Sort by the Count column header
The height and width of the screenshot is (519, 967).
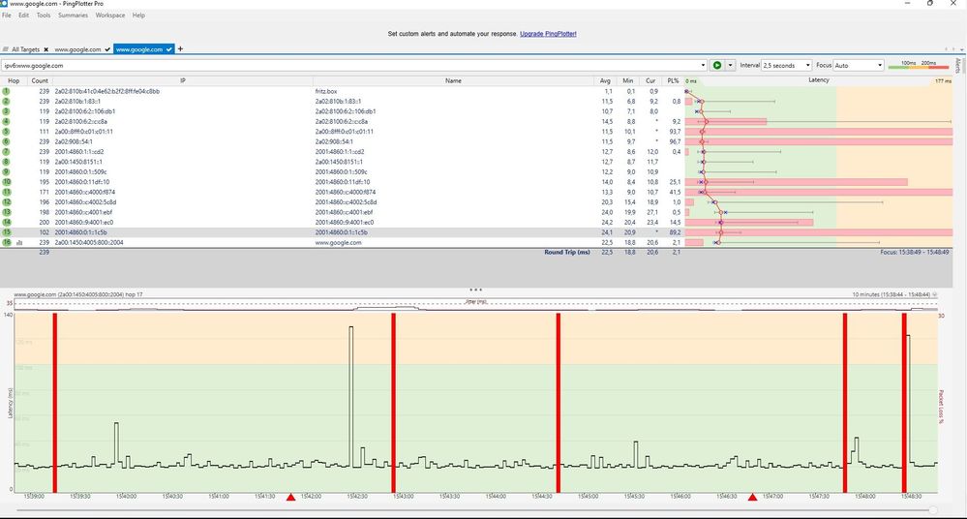point(40,80)
